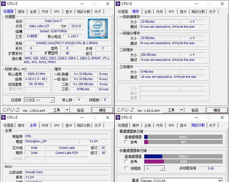229x182 pixels.
Task: Enable 參考 checkbox under multi-thread score
Action: coord(126,161)
